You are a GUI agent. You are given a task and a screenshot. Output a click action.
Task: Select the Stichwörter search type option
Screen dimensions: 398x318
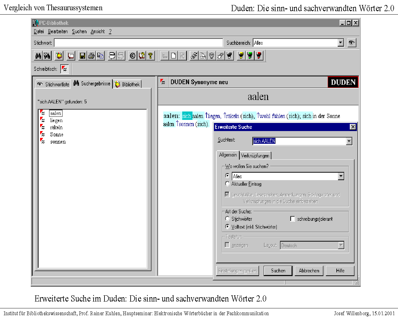[227, 219]
